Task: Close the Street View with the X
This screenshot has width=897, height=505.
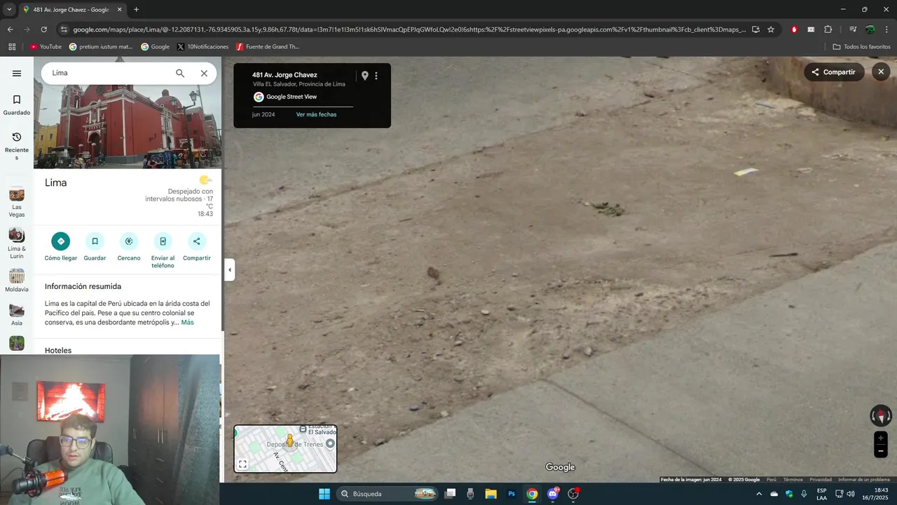Action: pos(881,72)
